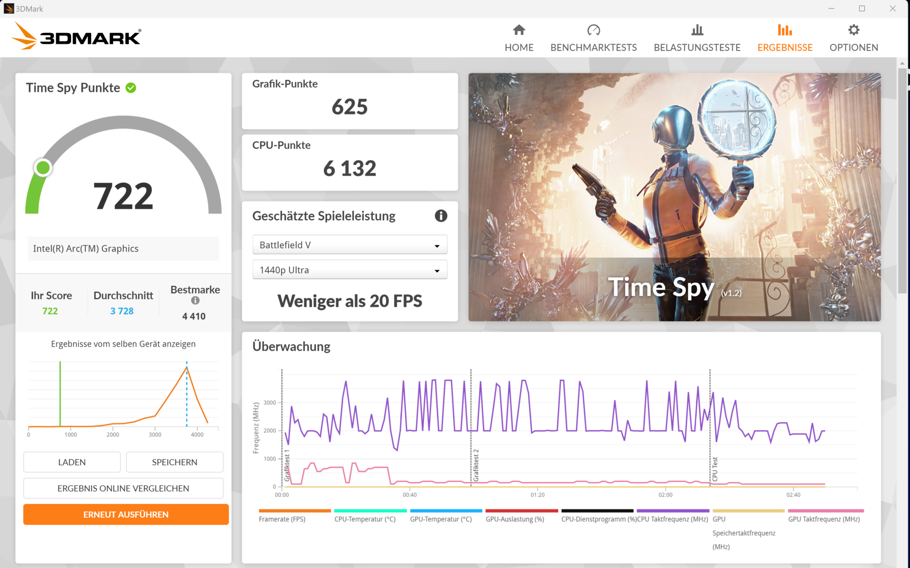The height and width of the screenshot is (568, 910).
Task: Toggle CPU Taktfrequenz (MHz) legend series
Action: 673,519
